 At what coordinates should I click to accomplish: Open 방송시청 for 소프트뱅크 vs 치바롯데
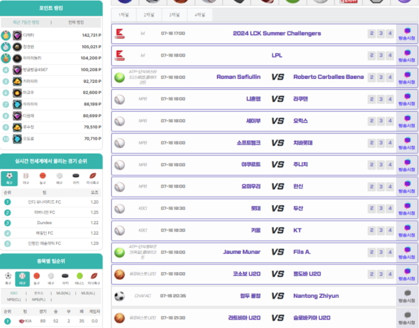[406, 143]
